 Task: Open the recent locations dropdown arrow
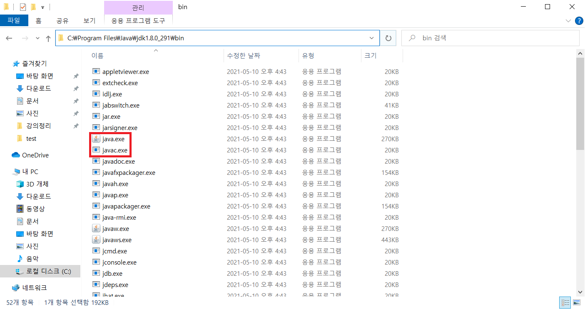[x=37, y=38]
